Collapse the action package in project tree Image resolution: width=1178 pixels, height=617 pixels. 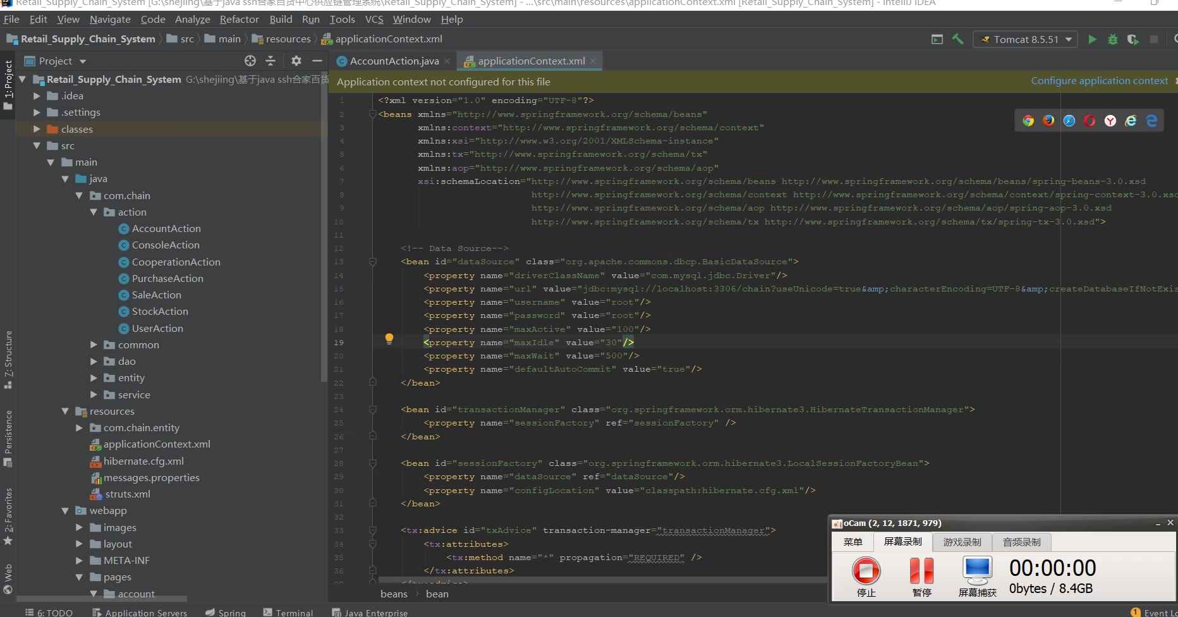pyautogui.click(x=94, y=212)
